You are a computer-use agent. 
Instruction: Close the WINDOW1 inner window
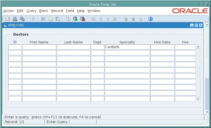[x=201, y=25]
